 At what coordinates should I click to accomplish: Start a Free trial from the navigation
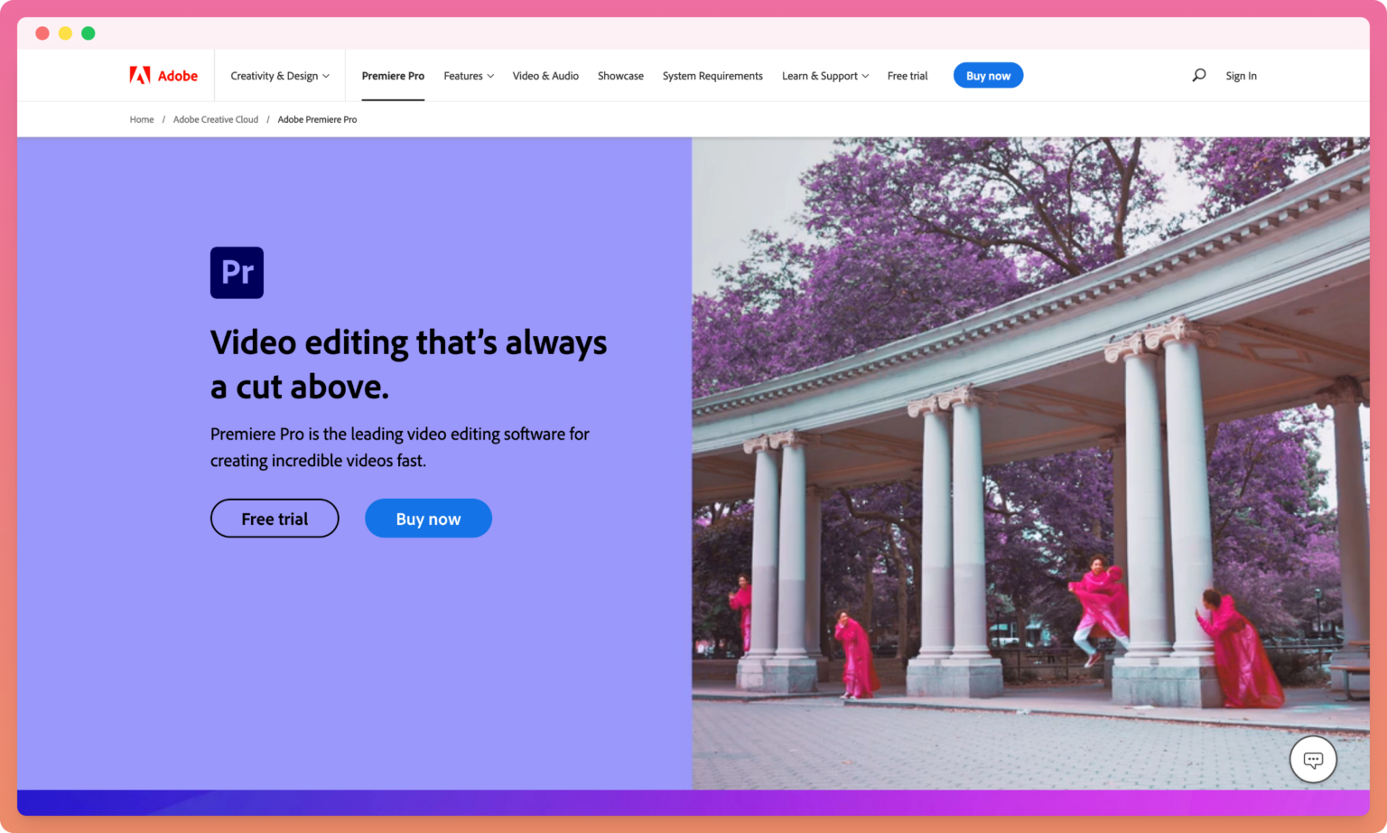pyautogui.click(x=908, y=75)
